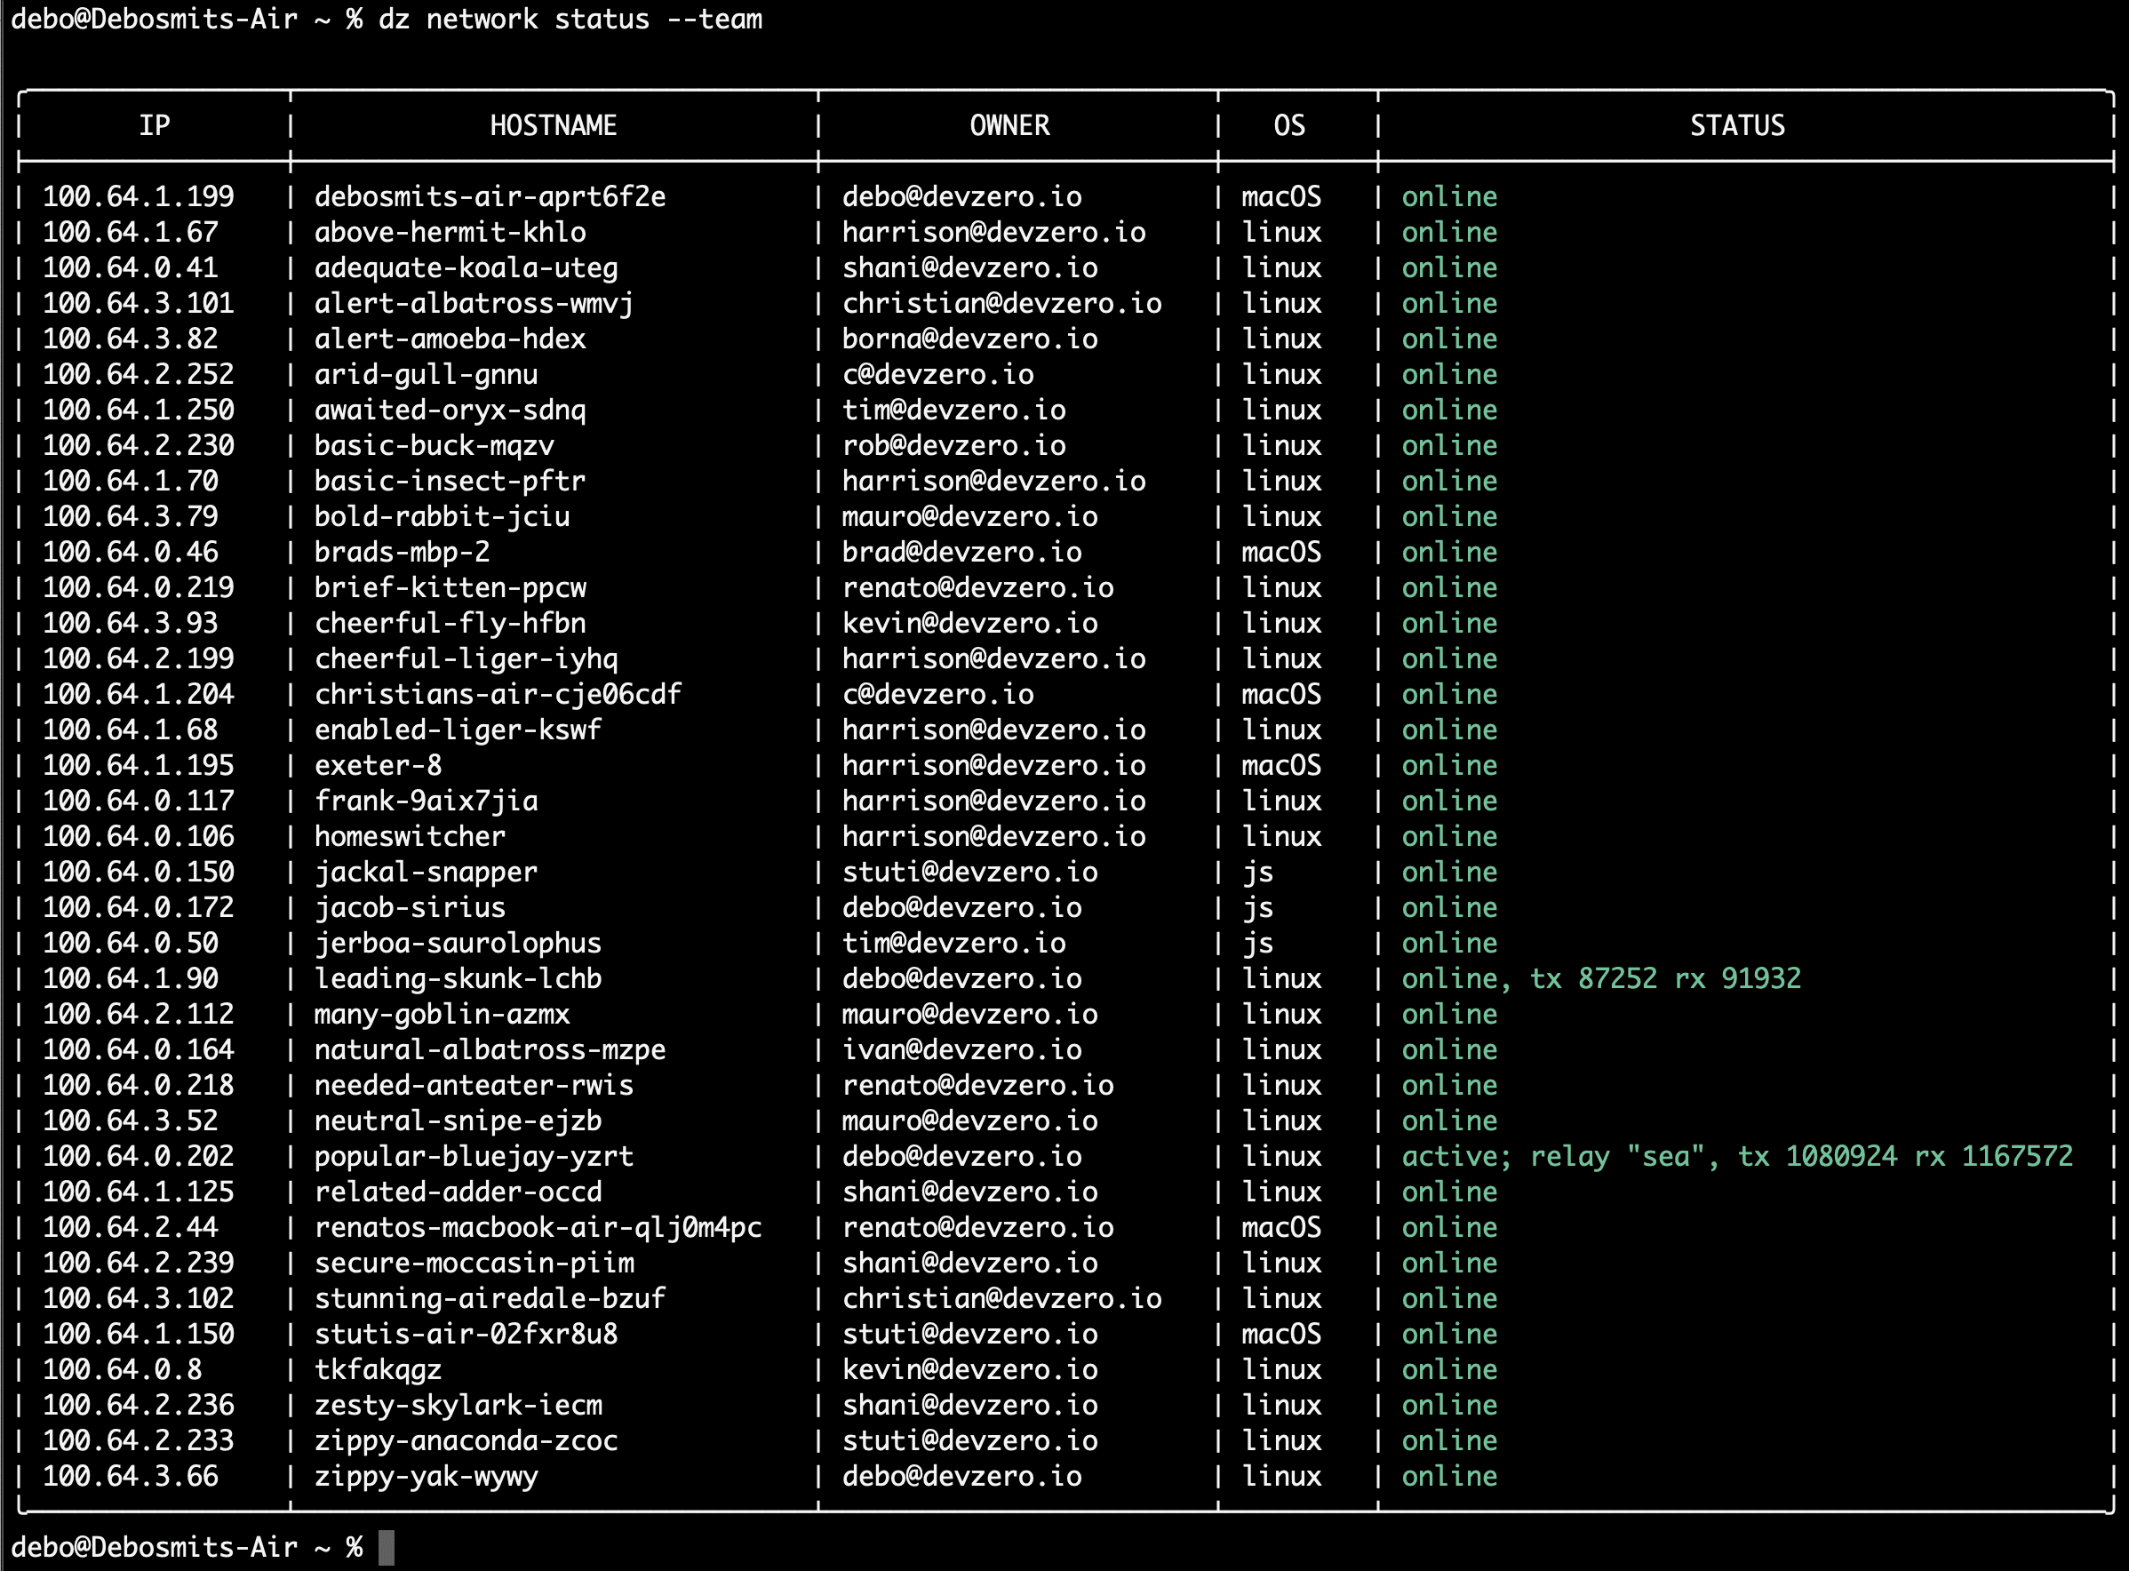Click owner kevin@devzero.io in tkfakqgz row

[x=970, y=1369]
